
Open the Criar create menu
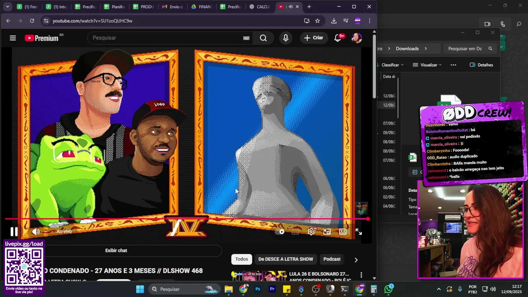tap(313, 38)
